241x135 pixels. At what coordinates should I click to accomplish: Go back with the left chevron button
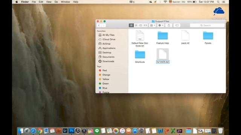coord(99,25)
